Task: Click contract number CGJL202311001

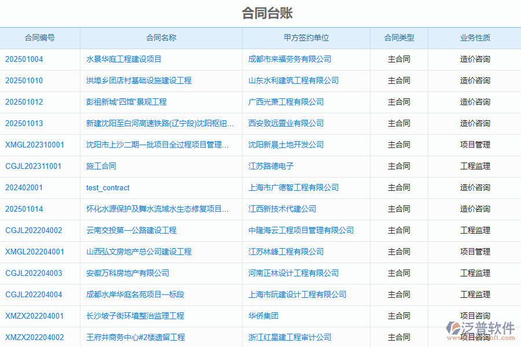Action: 33,166
